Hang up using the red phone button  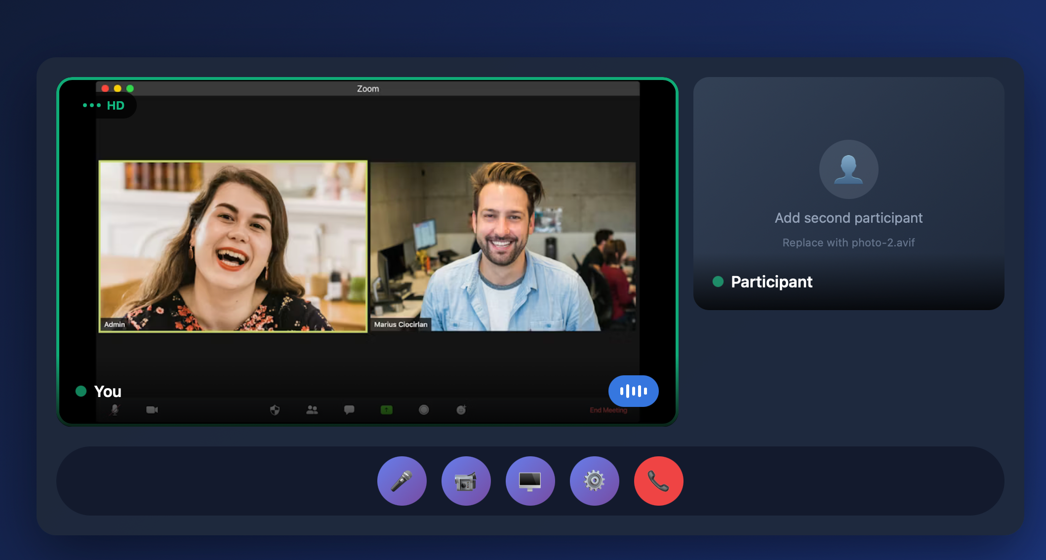658,480
